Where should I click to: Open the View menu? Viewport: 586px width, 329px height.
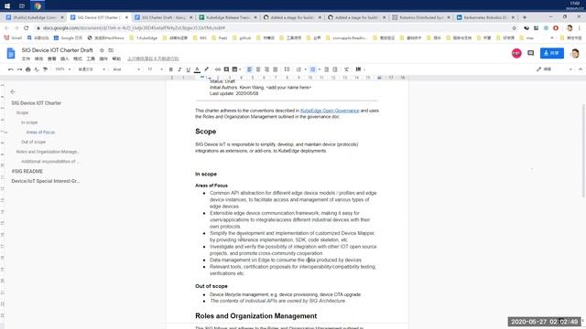[51, 58]
